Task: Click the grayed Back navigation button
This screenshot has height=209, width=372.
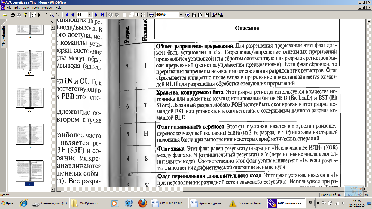Action: tap(110, 15)
